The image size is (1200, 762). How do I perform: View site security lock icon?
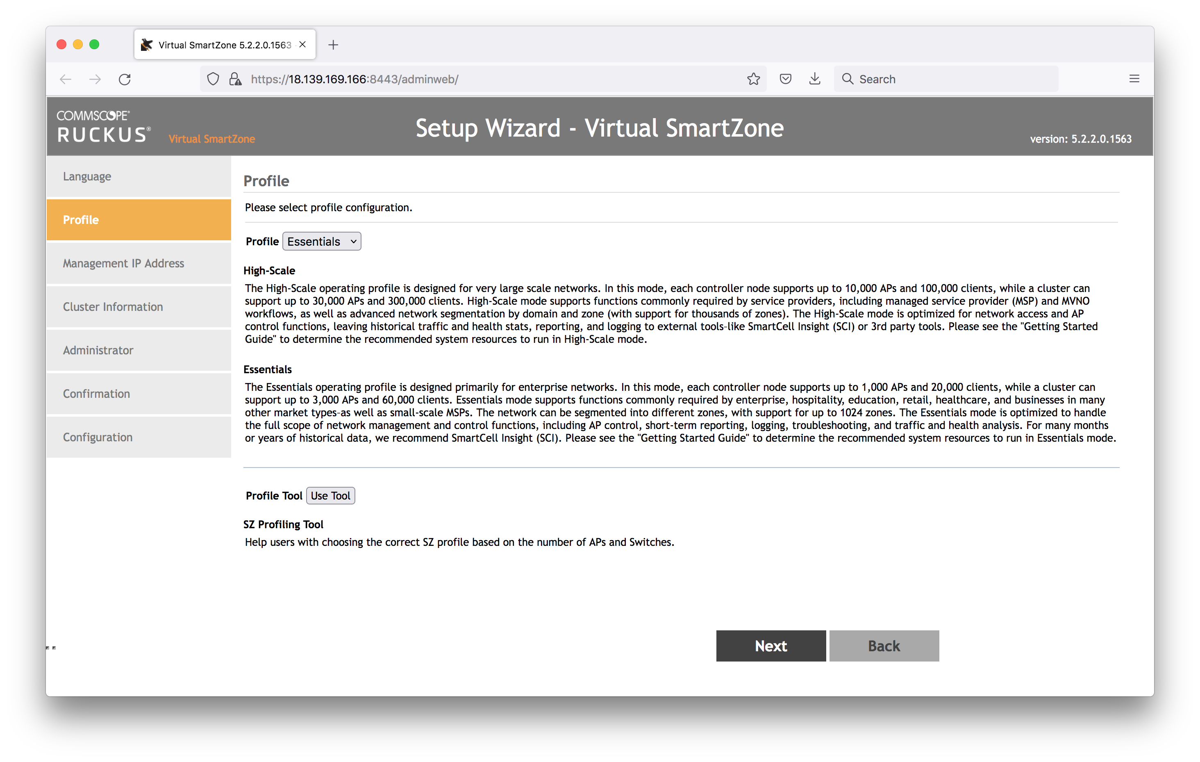(x=235, y=79)
